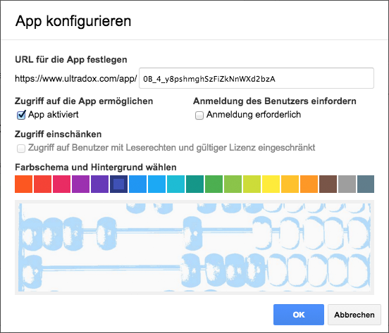
Task: Choose the selected indigo color swatch
Action: point(118,184)
